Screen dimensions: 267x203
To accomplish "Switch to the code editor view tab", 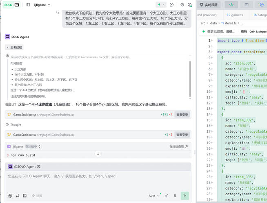I will [231, 5].
